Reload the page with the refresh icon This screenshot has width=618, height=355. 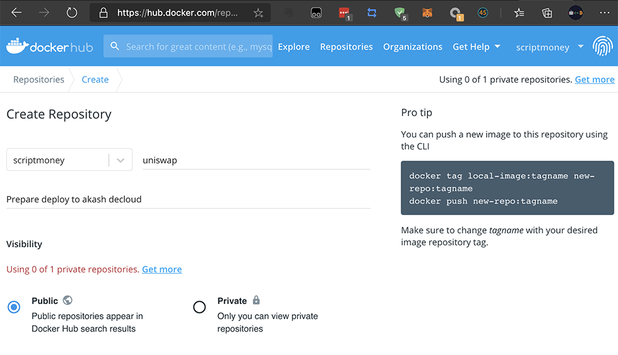tap(72, 13)
